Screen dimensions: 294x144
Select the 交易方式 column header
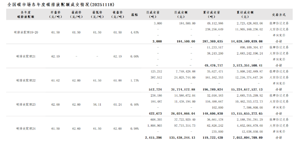coord(279,14)
